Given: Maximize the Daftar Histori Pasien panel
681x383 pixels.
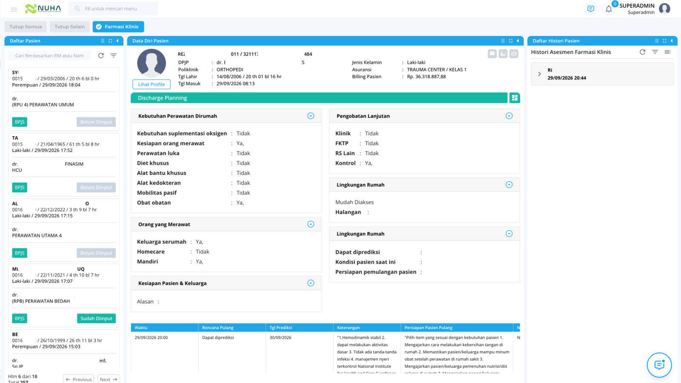Looking at the screenshot, I should [x=664, y=41].
